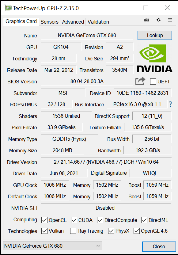Toggle the Ray Tracing checkbox
The width and height of the screenshot is (178, 255).
(73, 231)
